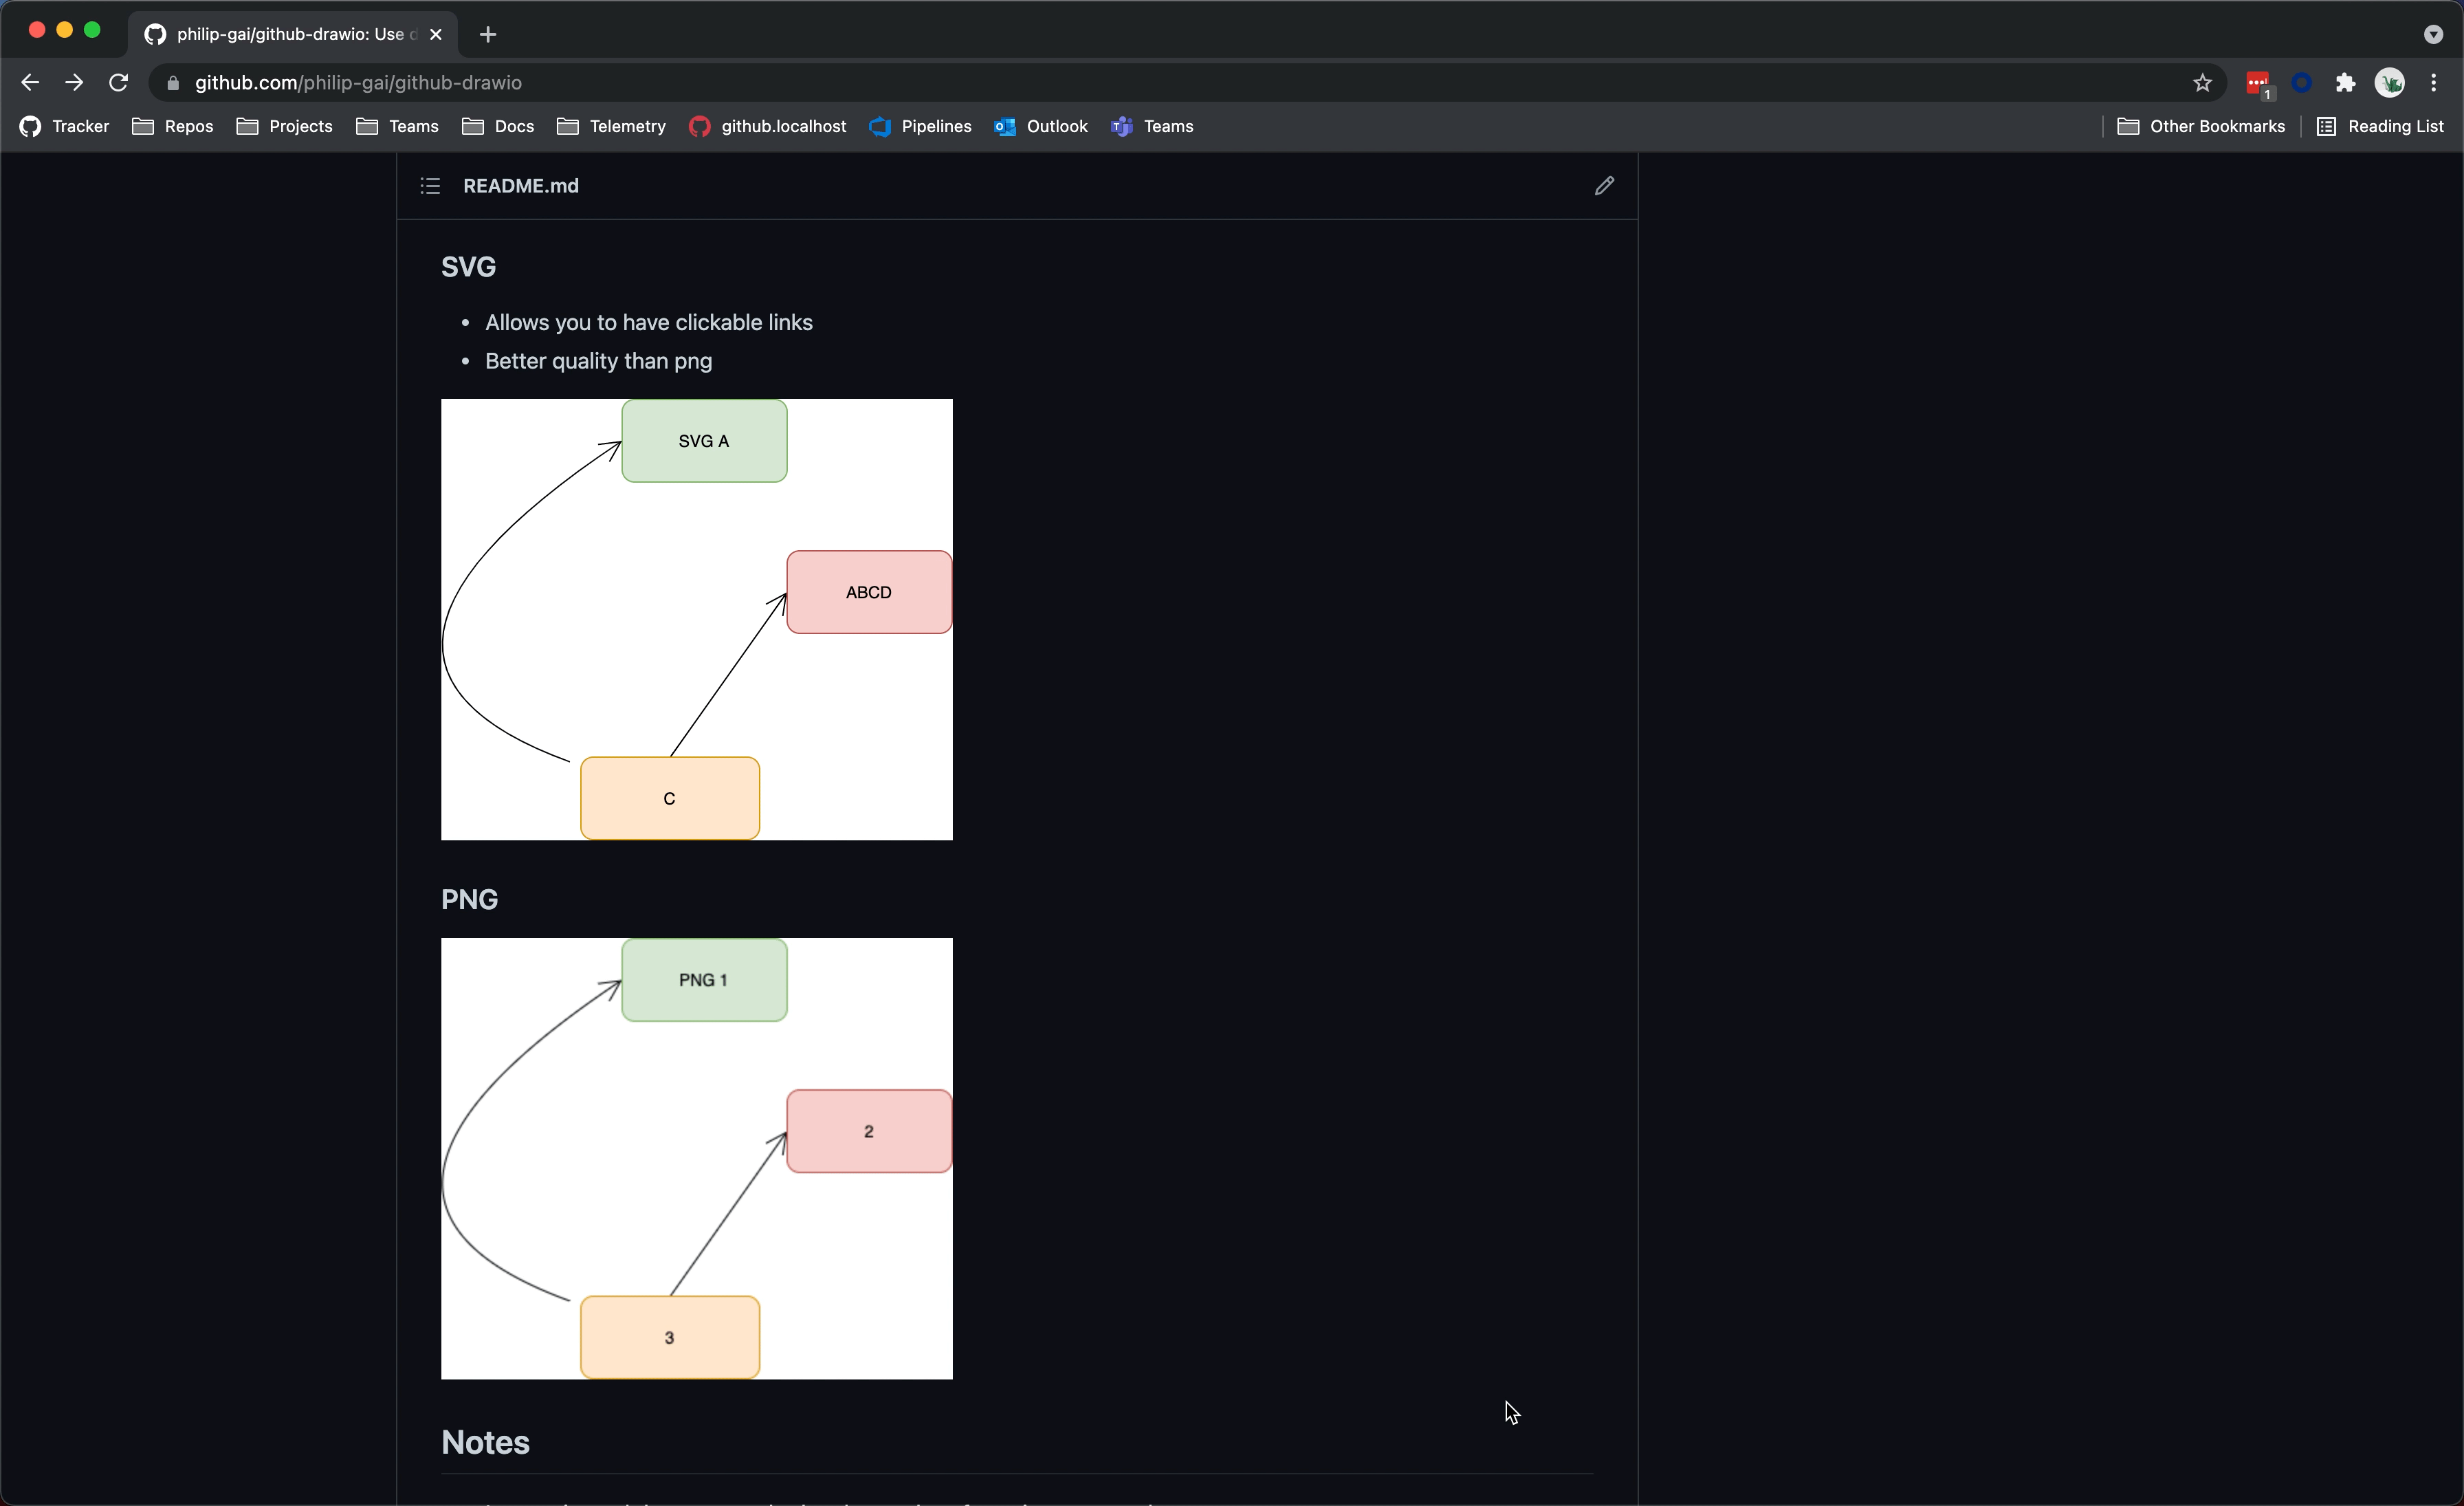
Task: Click the edit pencil icon for README.md
Action: (x=1603, y=185)
